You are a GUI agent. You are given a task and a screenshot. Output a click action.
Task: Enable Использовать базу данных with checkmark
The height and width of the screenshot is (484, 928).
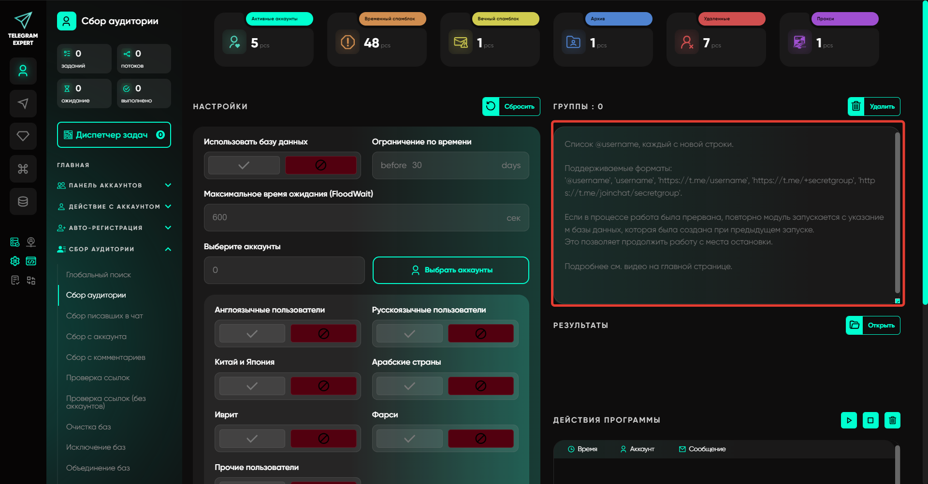244,165
